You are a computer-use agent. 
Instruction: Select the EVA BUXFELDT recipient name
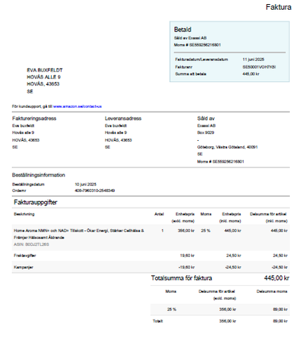click(x=45, y=70)
